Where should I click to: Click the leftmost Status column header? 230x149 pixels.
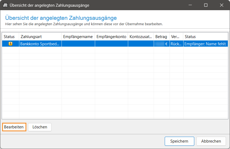[x=9, y=37]
